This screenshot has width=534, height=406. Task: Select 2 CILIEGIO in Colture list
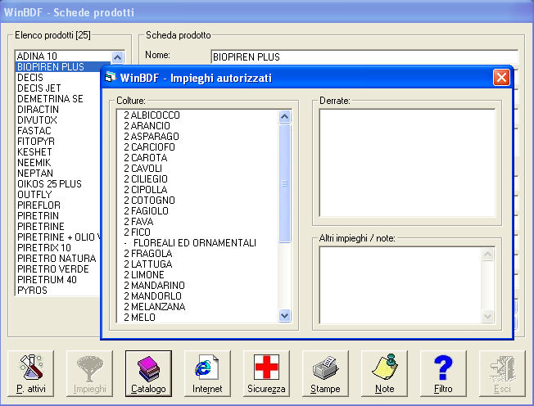[198, 179]
